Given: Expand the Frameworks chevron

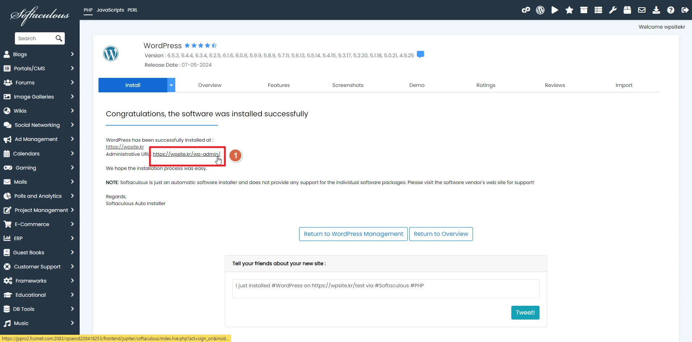Looking at the screenshot, I should coord(72,281).
